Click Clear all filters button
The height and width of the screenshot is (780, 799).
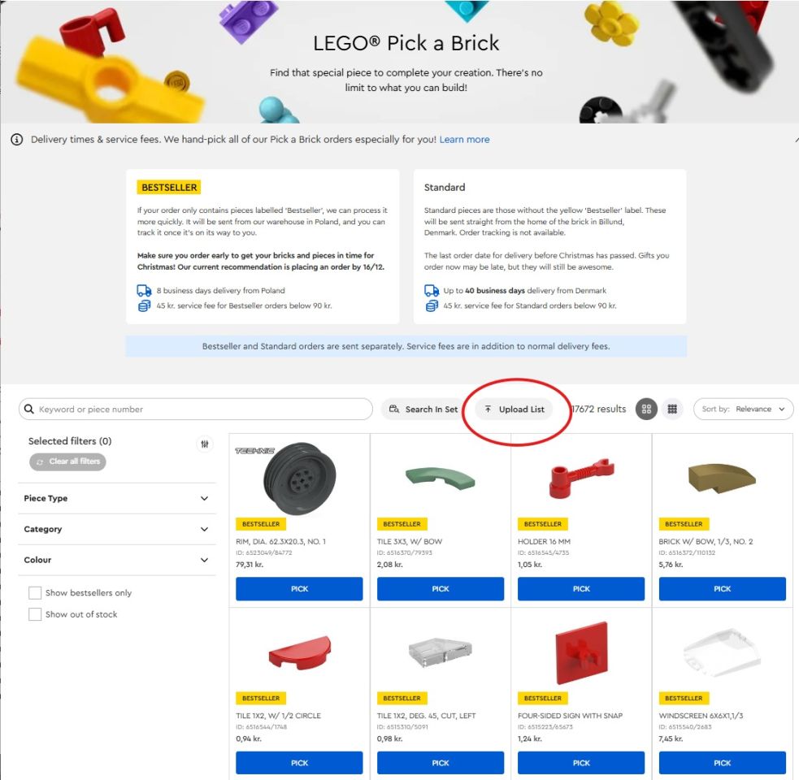pos(67,461)
